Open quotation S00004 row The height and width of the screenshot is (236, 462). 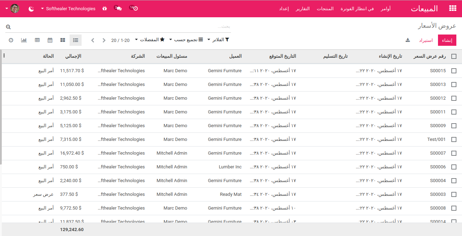tap(231, 181)
